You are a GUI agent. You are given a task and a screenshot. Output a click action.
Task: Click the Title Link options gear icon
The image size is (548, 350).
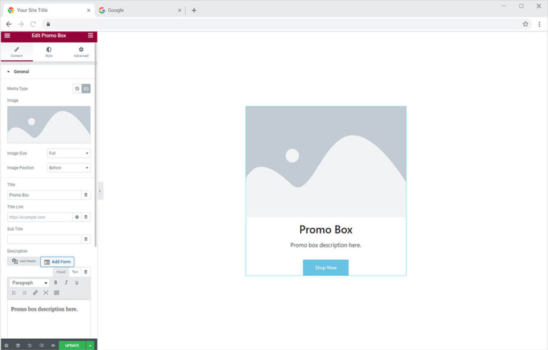coord(77,217)
